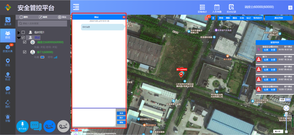
Task: Click 处置 for the 12/28 17:28:05 alarm
Action: click(273, 90)
